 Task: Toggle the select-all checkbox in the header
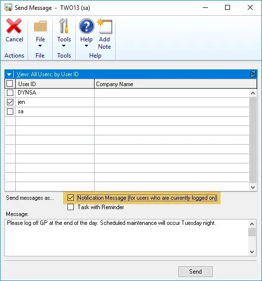pyautogui.click(x=10, y=84)
